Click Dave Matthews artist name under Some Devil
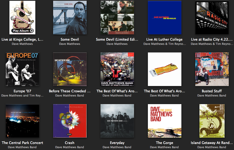 [70, 44]
